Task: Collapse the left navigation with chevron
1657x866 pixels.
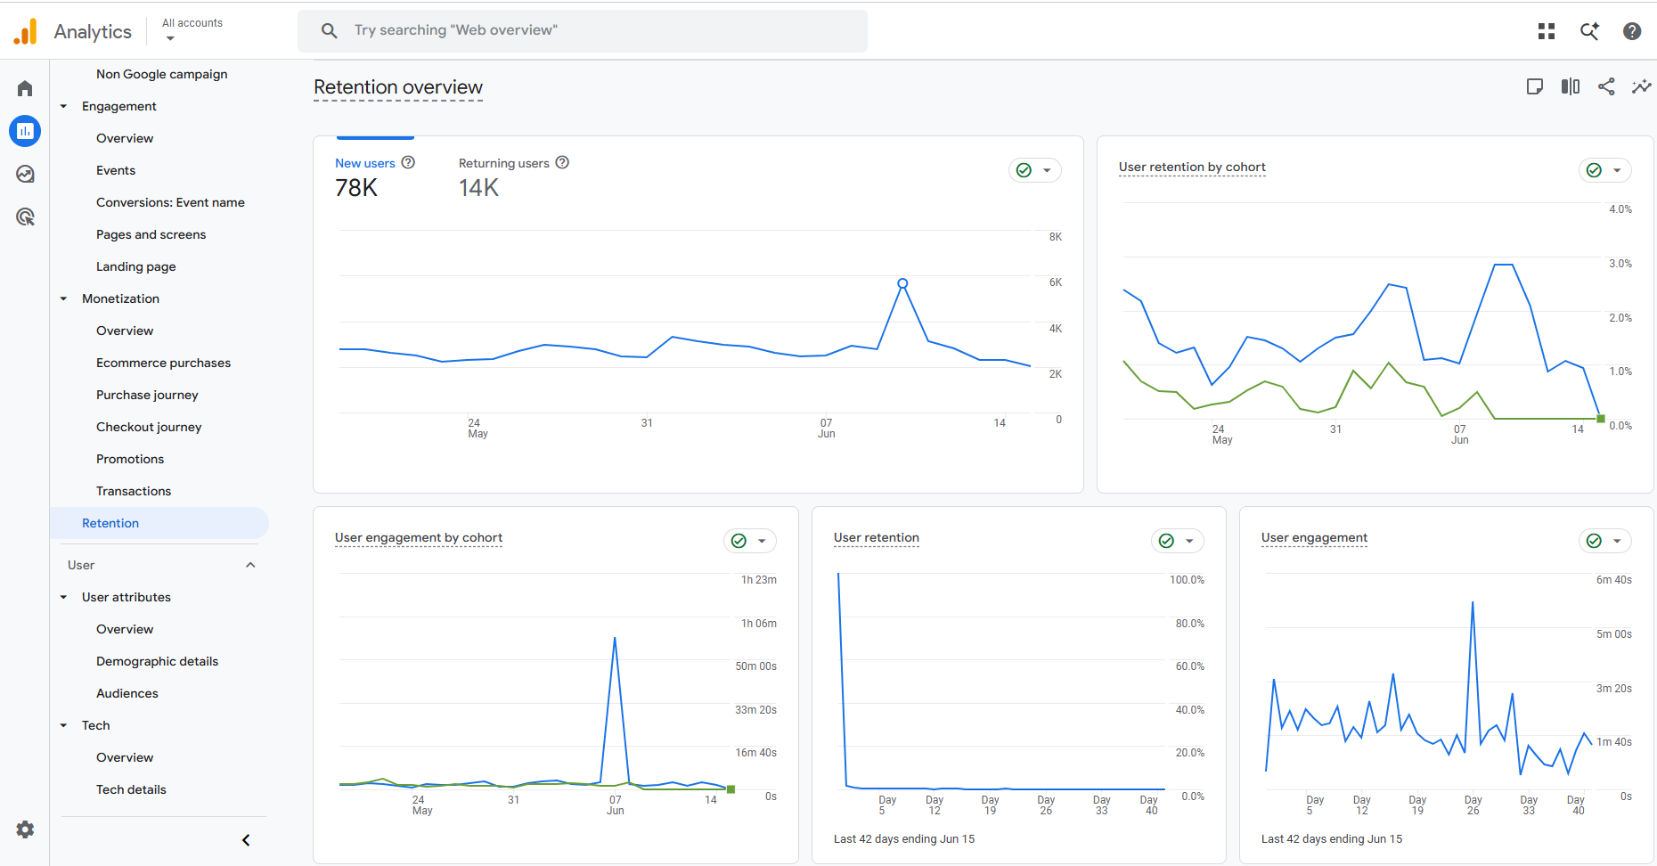Action: (x=246, y=840)
